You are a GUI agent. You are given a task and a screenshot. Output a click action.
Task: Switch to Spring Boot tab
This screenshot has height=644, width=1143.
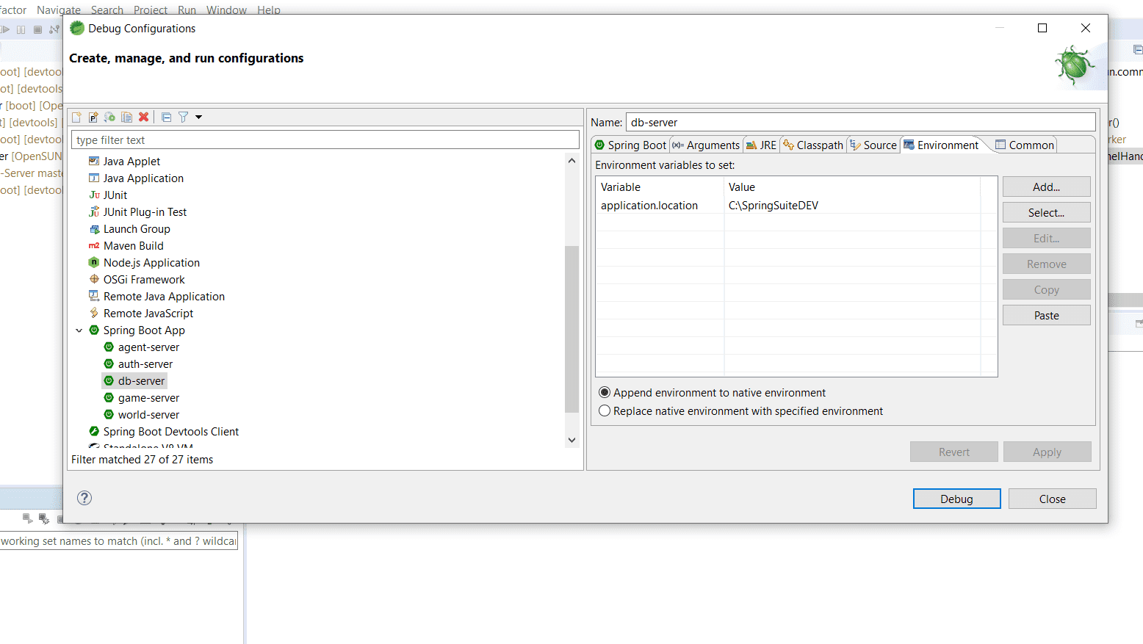pos(630,145)
